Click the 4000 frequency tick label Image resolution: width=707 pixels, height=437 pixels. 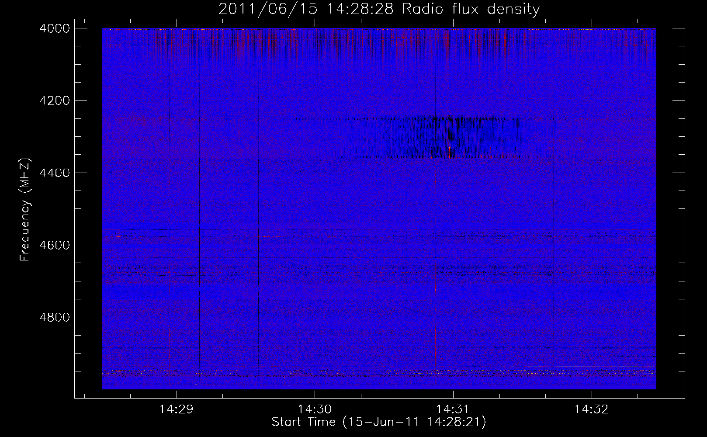55,28
